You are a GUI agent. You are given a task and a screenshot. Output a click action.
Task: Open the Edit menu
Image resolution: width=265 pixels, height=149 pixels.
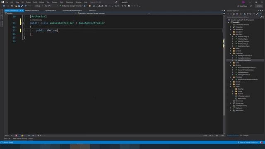point(12,2)
